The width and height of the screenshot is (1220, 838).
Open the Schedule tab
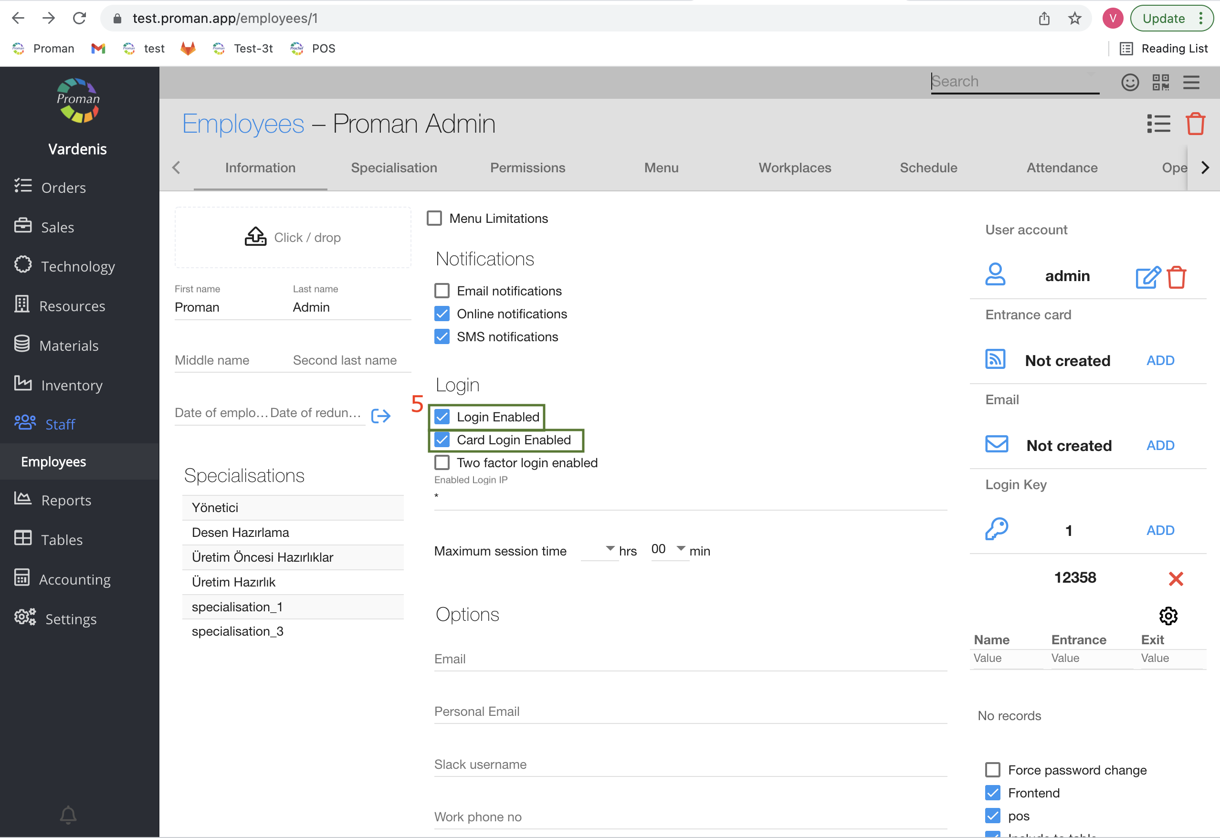pos(928,168)
